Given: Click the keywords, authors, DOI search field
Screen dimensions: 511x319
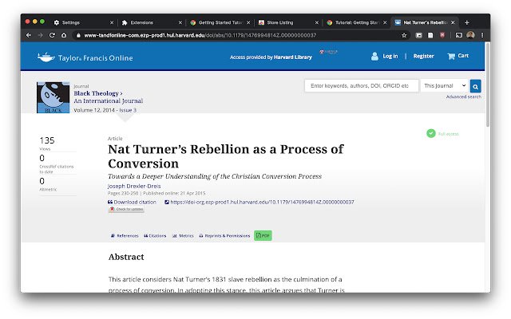Looking at the screenshot, I should tap(362, 86).
